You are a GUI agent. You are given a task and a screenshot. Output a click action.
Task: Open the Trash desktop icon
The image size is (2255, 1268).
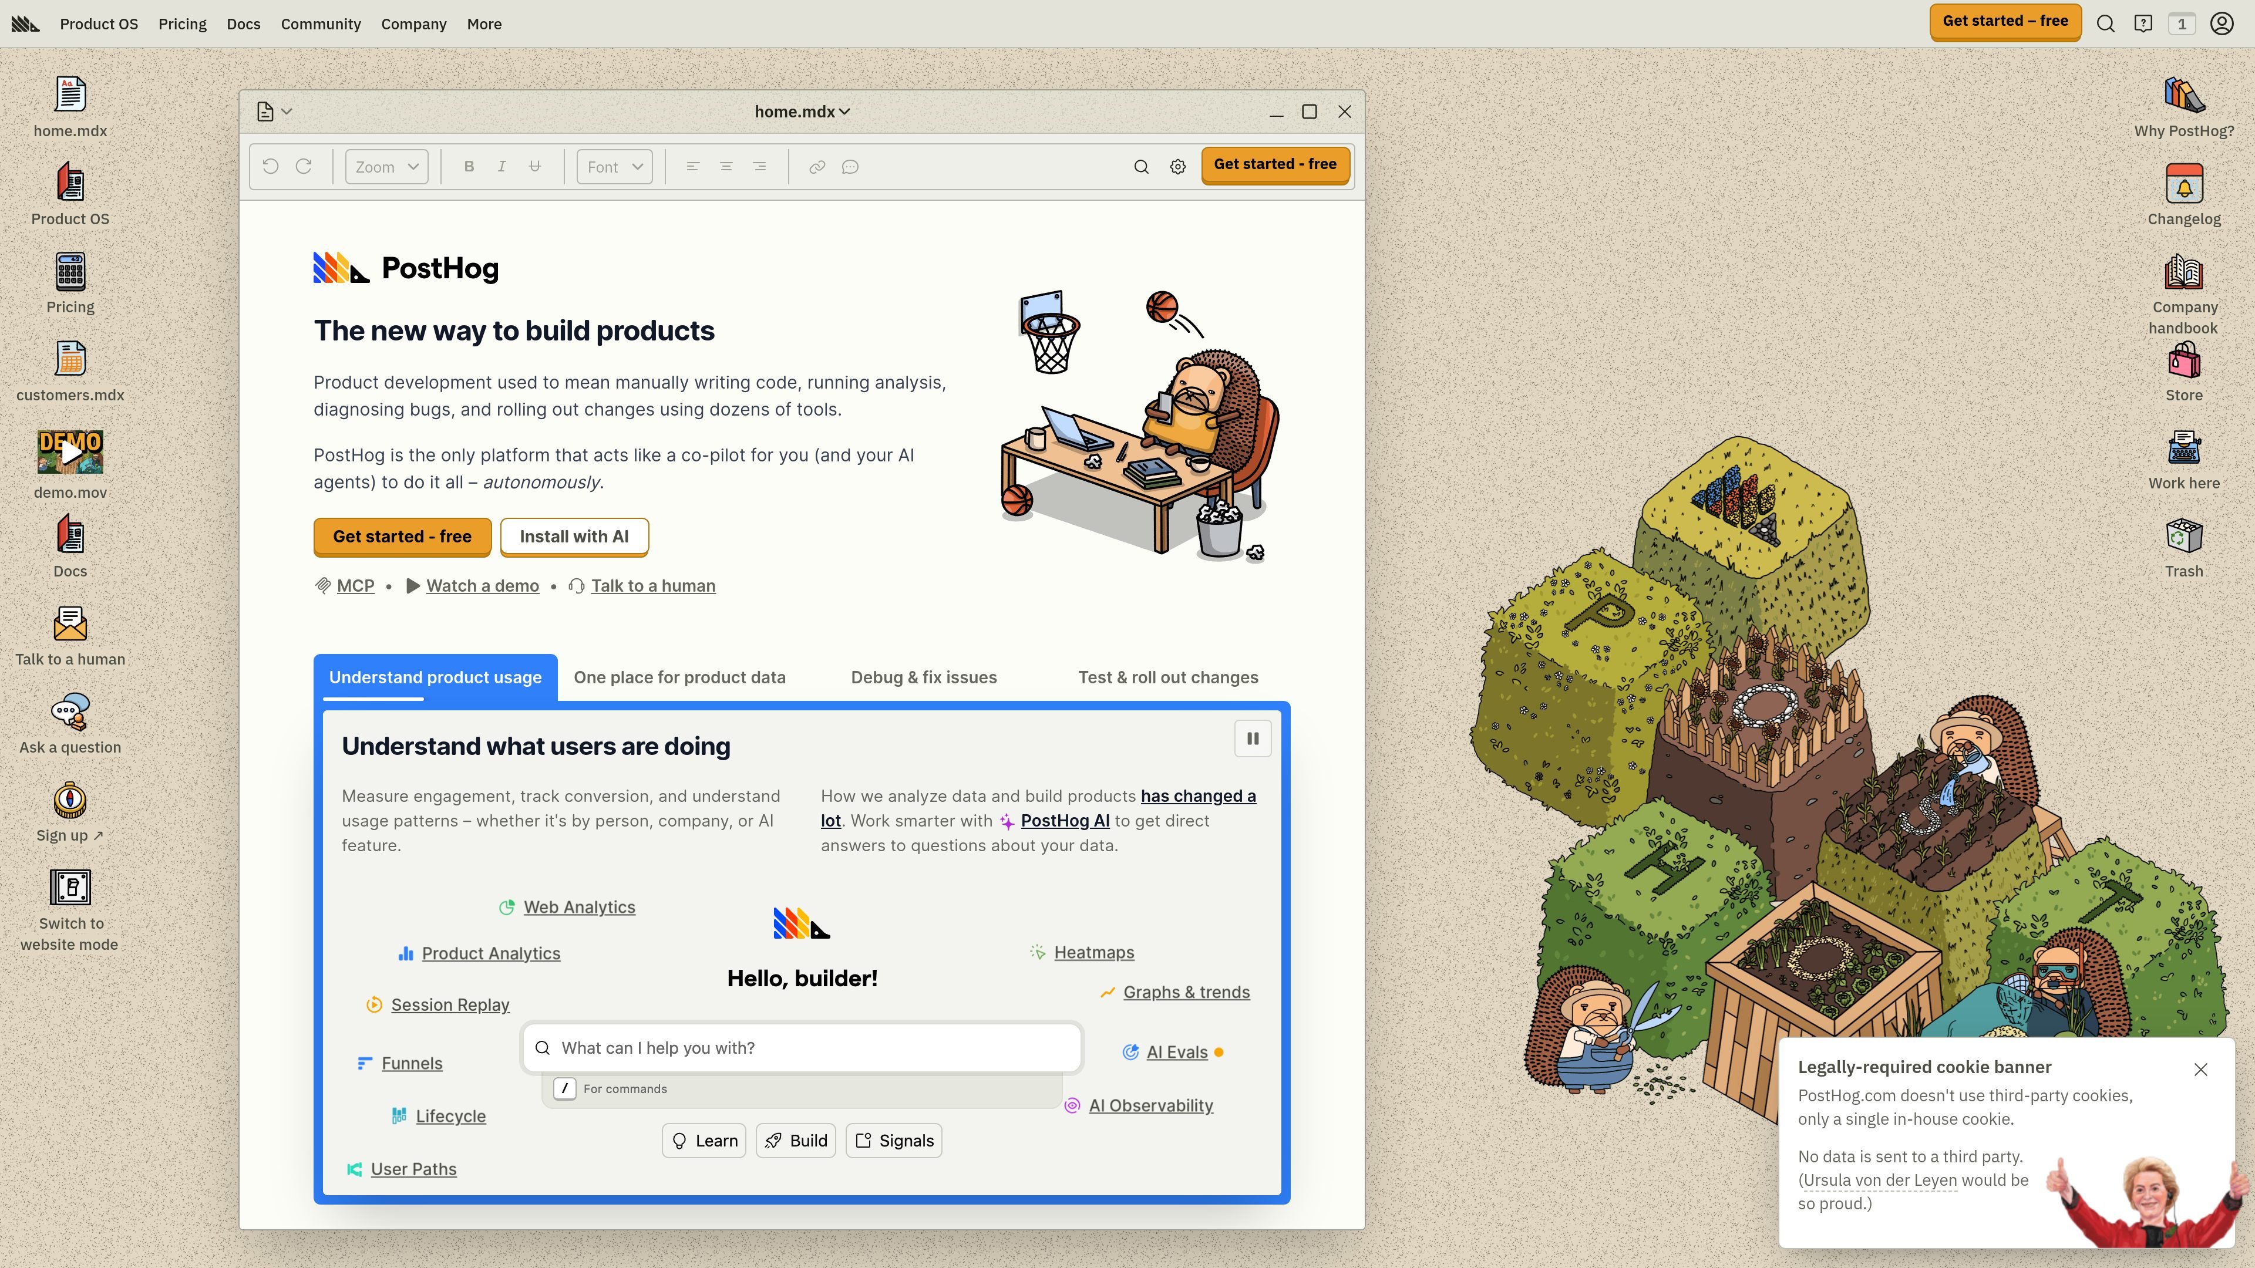click(2184, 535)
